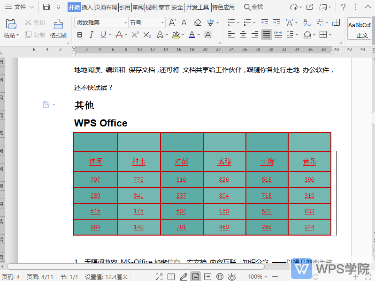The image size is (375, 281).
Task: Click the zoom out minus button
Action: coord(275,277)
